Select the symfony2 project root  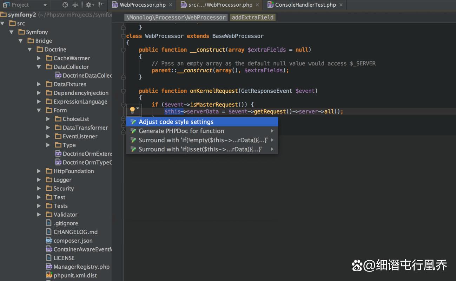click(x=22, y=15)
